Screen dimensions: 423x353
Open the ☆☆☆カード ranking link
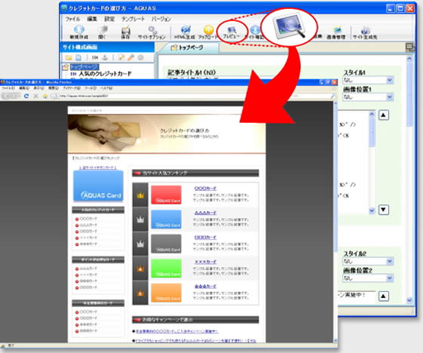coord(205,286)
